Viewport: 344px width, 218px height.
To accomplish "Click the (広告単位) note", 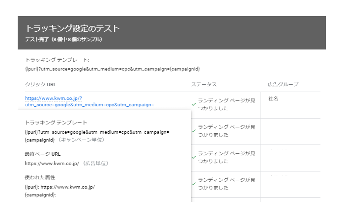I will click(95, 163).
